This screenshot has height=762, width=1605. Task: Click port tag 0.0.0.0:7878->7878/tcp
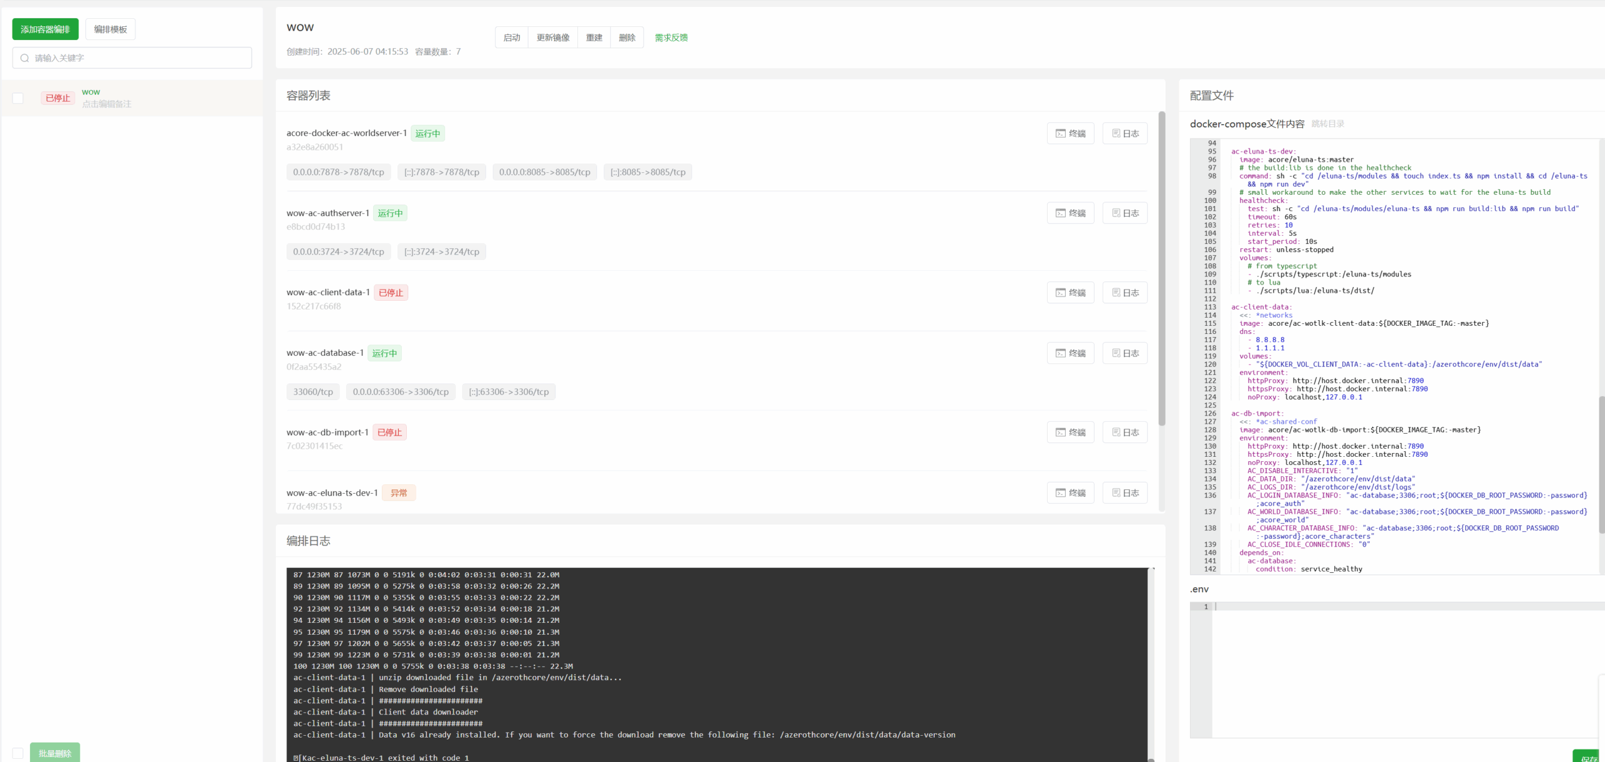(339, 172)
